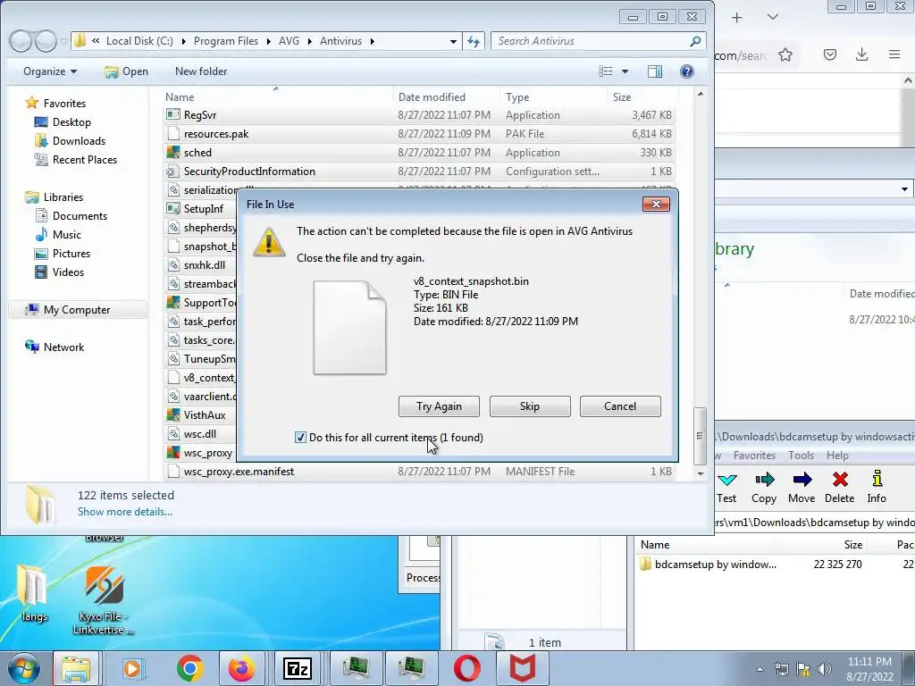Open Windows Start button
Viewport: 915px width, 686px height.
24,669
